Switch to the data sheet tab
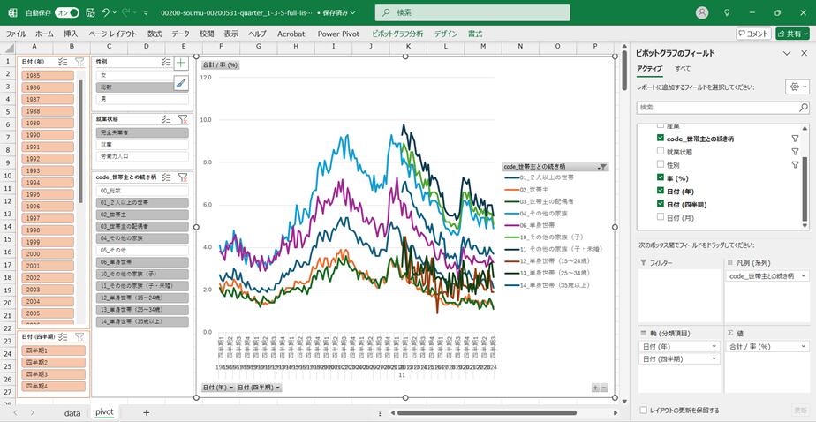The width and height of the screenshot is (816, 422). [x=72, y=412]
